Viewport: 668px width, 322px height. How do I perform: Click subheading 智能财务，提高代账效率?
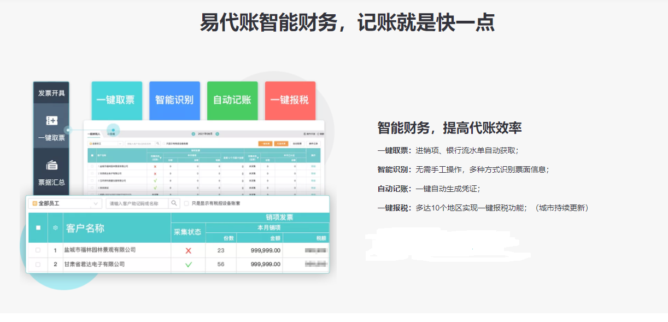(449, 128)
